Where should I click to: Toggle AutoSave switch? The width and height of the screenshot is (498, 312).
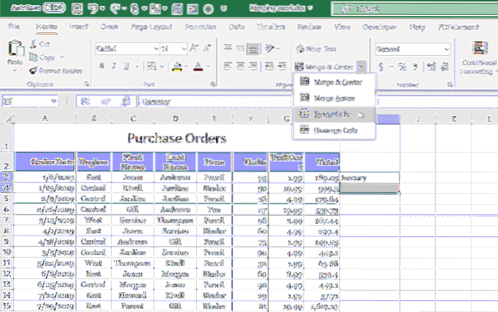point(54,8)
